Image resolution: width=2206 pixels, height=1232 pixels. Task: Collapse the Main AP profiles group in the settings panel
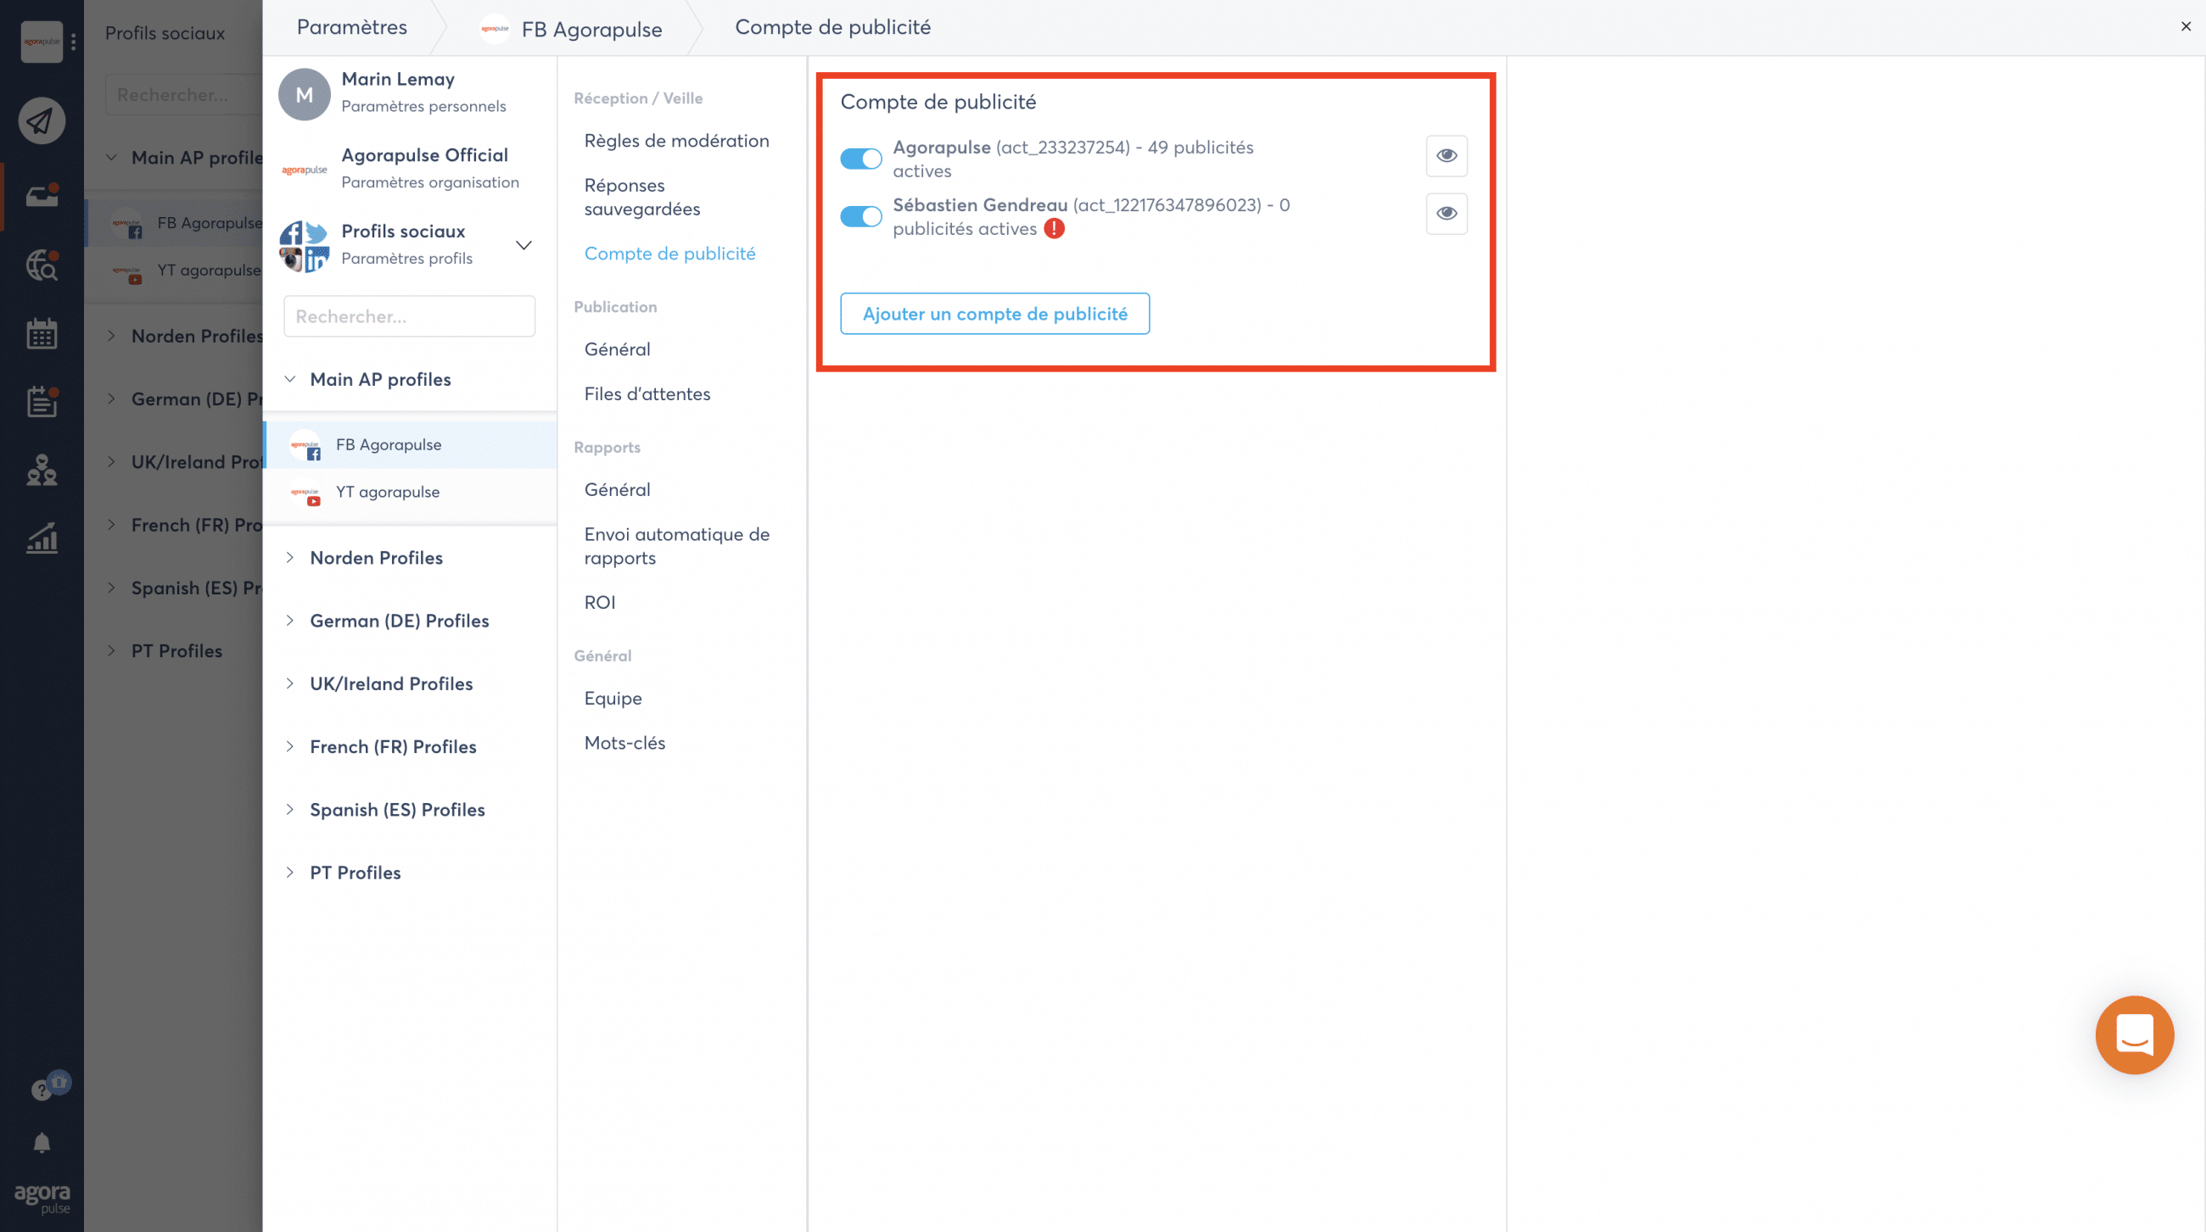289,379
